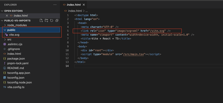
Task: Open the vite.config.ts file
Action: pos(16,87)
